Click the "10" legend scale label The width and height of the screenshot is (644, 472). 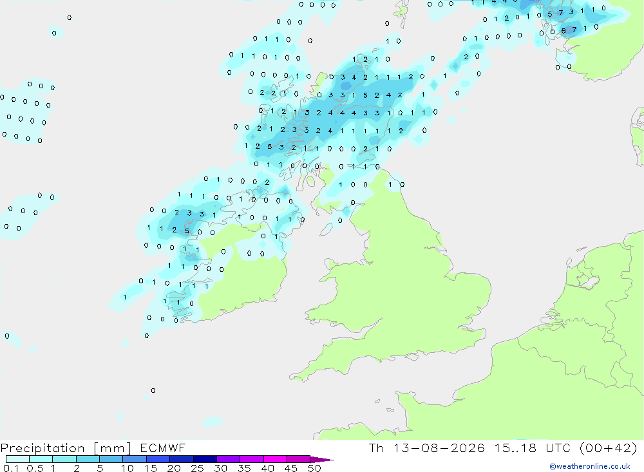click(128, 468)
